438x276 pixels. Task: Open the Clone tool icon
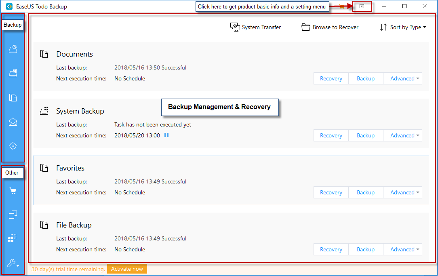13,215
